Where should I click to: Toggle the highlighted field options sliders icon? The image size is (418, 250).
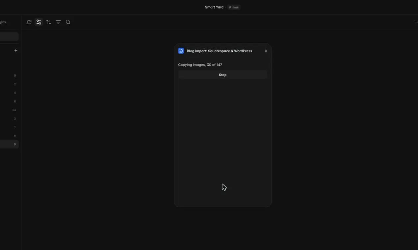pos(39,22)
